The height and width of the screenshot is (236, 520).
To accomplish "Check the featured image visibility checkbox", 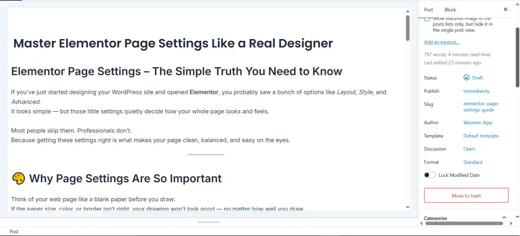I will pos(427,20).
